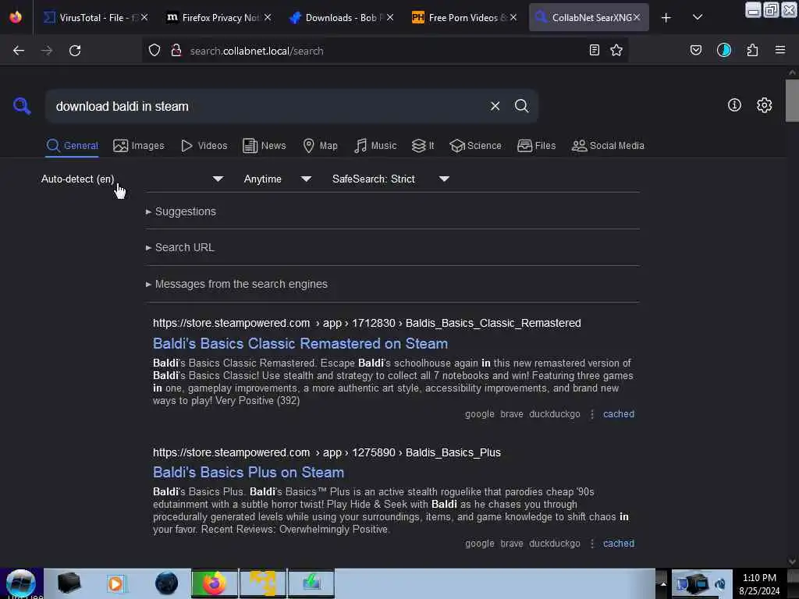Image resolution: width=799 pixels, height=599 pixels.
Task: Close the Downloads - Bob tab
Action: (390, 18)
